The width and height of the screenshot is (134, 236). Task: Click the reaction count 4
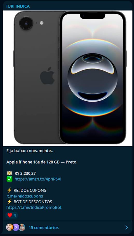click(x=15, y=215)
